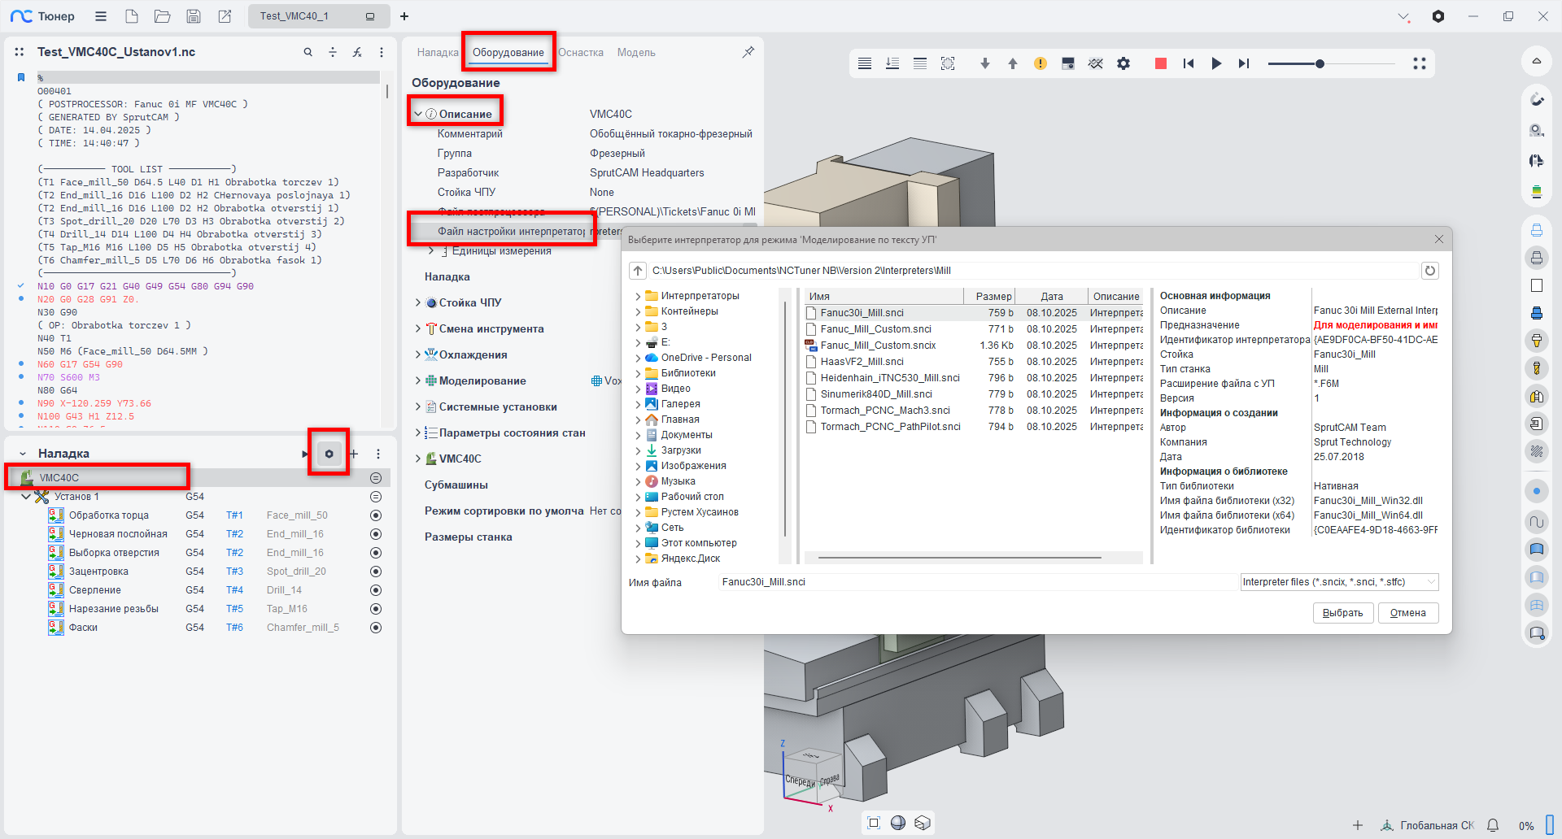Click the yellow warning indicator icon

point(1040,63)
